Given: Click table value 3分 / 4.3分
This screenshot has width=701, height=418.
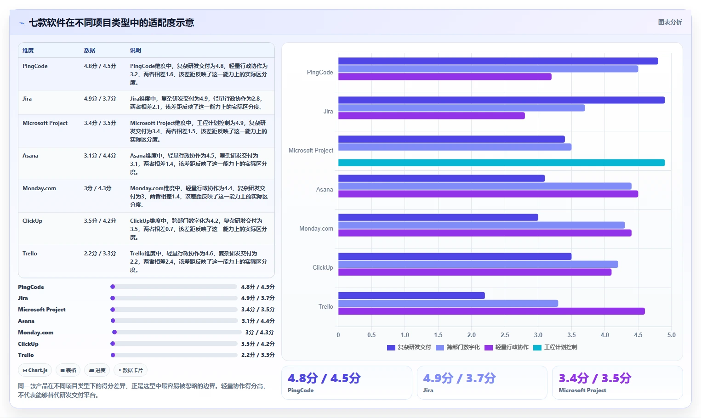Looking at the screenshot, I should pyautogui.click(x=97, y=188).
